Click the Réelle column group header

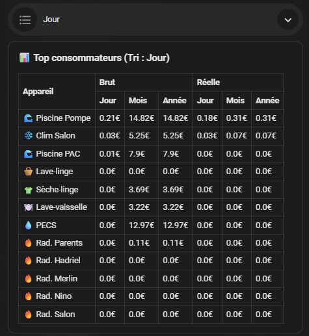[x=208, y=83]
